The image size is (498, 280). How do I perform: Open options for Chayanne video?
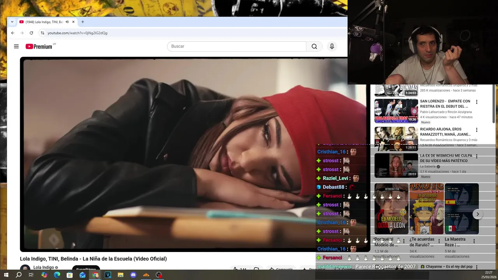(x=477, y=267)
